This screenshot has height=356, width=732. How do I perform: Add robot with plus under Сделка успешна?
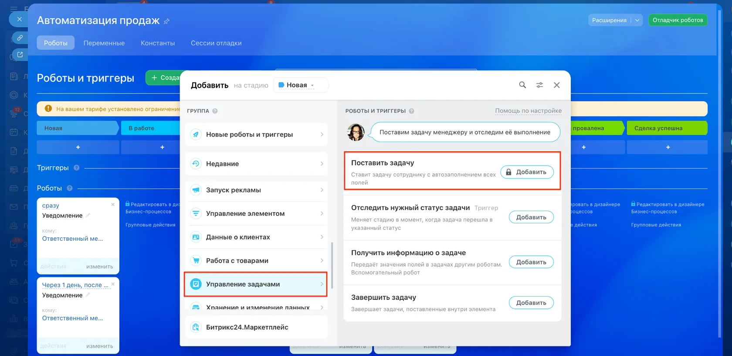[x=668, y=147]
